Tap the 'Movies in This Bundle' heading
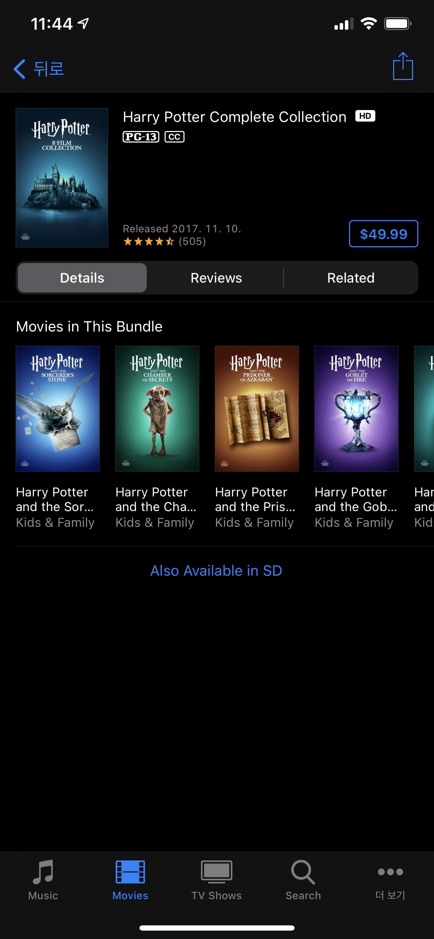Screen dimensions: 434x939 [89, 327]
